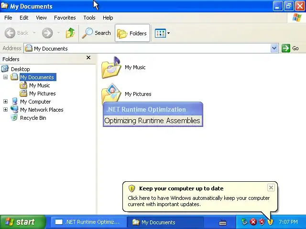
Task: Open the Tools menu
Action: (x=89, y=18)
